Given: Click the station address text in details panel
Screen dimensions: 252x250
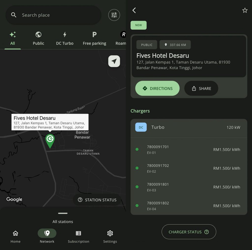Looking at the screenshot, I should (183, 65).
